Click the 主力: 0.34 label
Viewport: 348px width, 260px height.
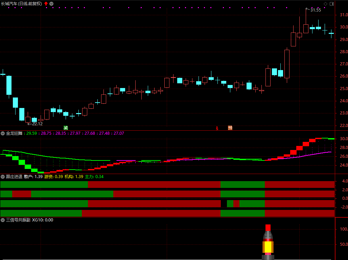coord(94,177)
